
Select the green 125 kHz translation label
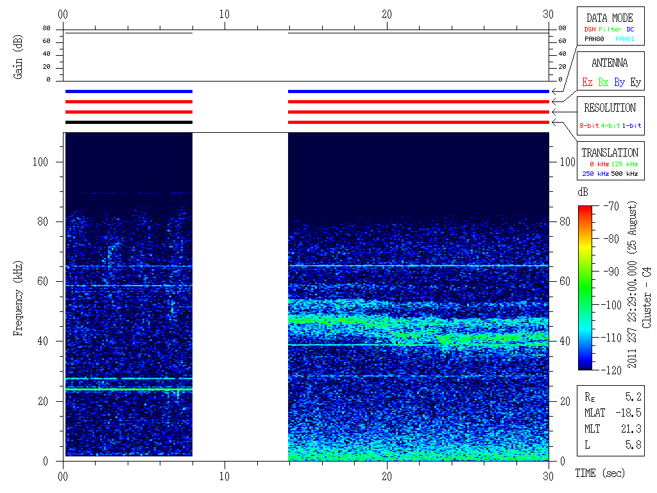pos(624,164)
